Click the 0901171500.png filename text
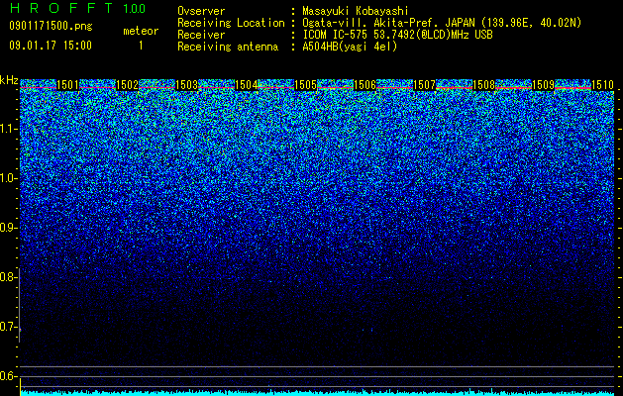The height and width of the screenshot is (396, 623). (51, 26)
